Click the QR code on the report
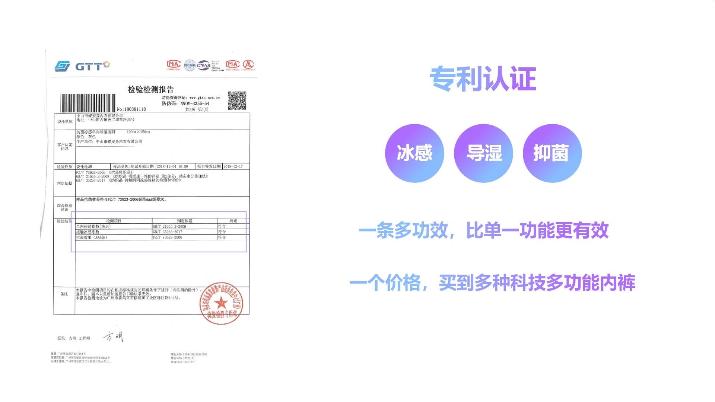Image resolution: width=715 pixels, height=402 pixels. click(x=237, y=100)
